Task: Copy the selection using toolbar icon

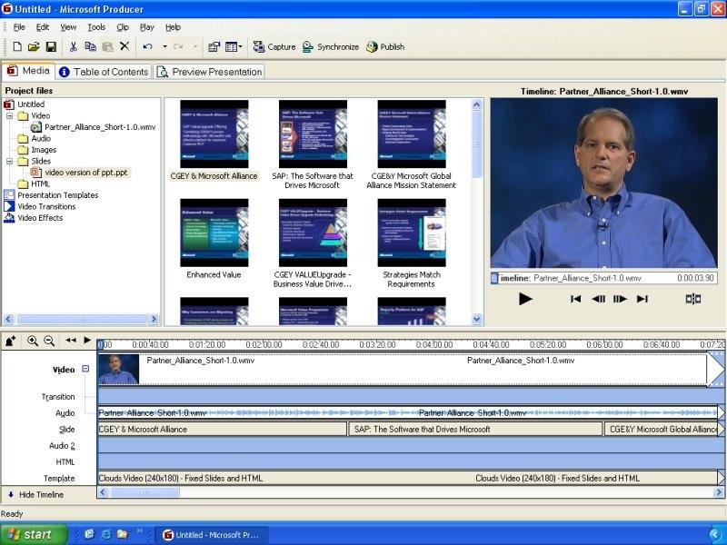Action: (x=90, y=46)
